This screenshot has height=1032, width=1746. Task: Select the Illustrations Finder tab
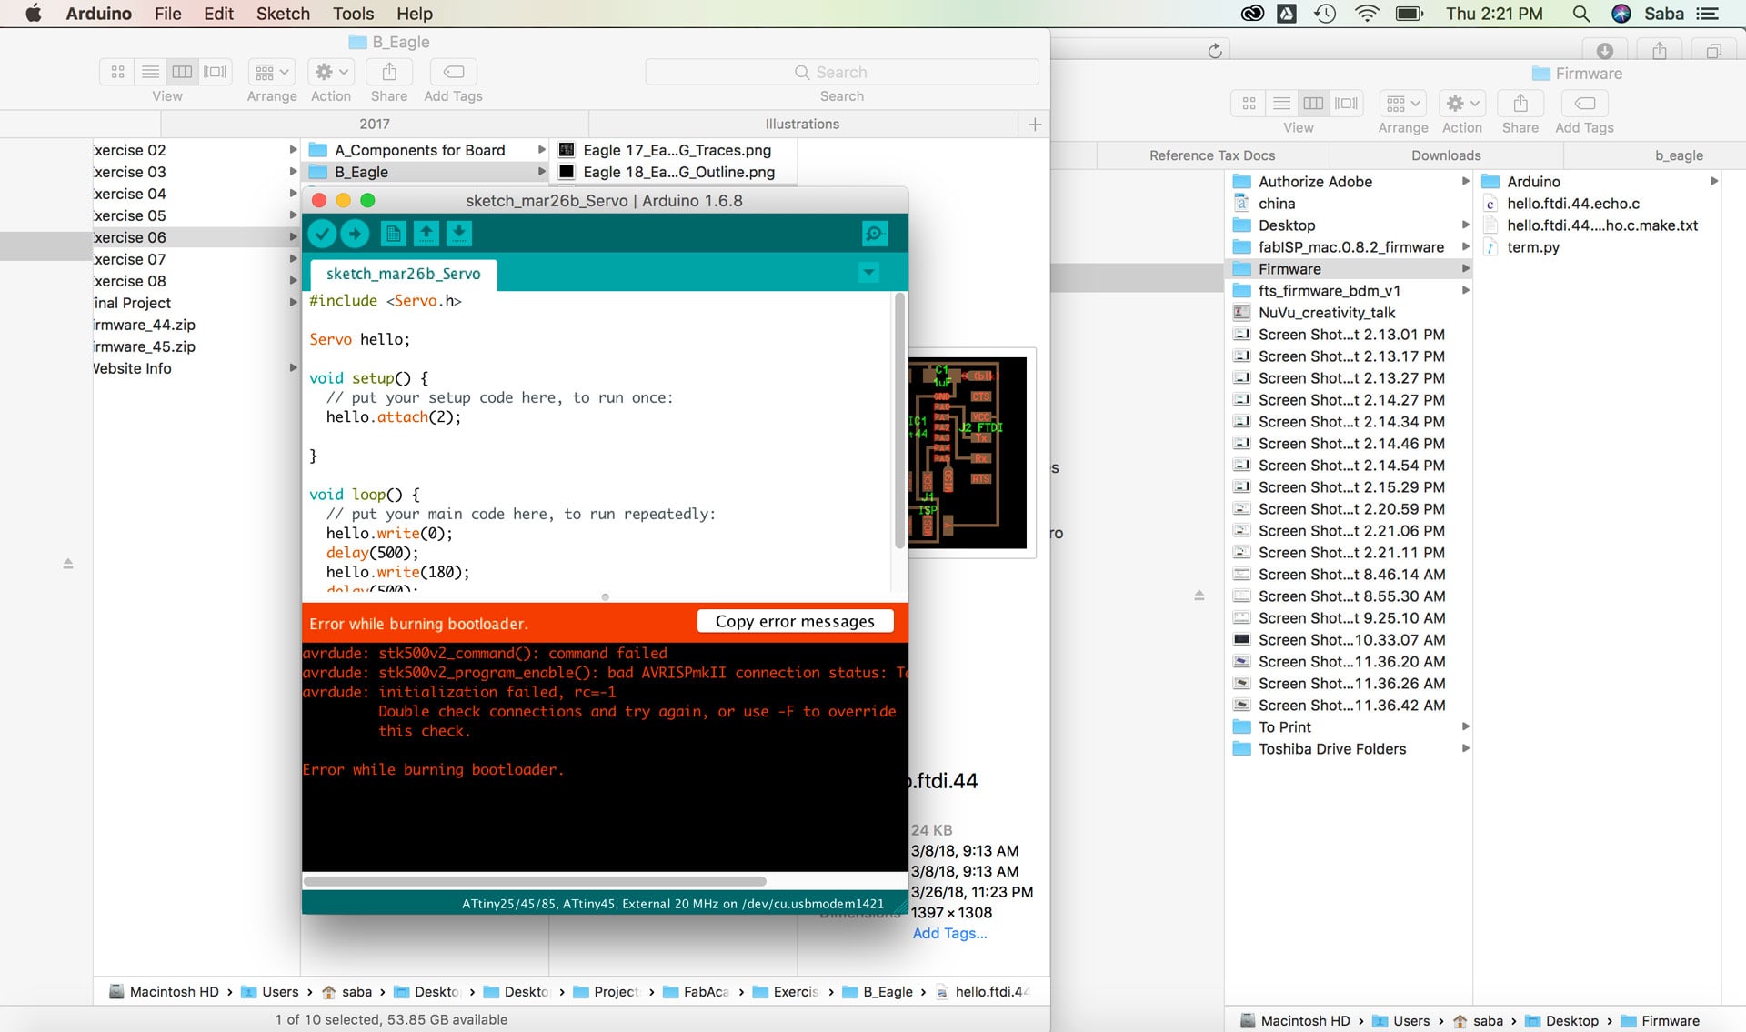point(802,124)
